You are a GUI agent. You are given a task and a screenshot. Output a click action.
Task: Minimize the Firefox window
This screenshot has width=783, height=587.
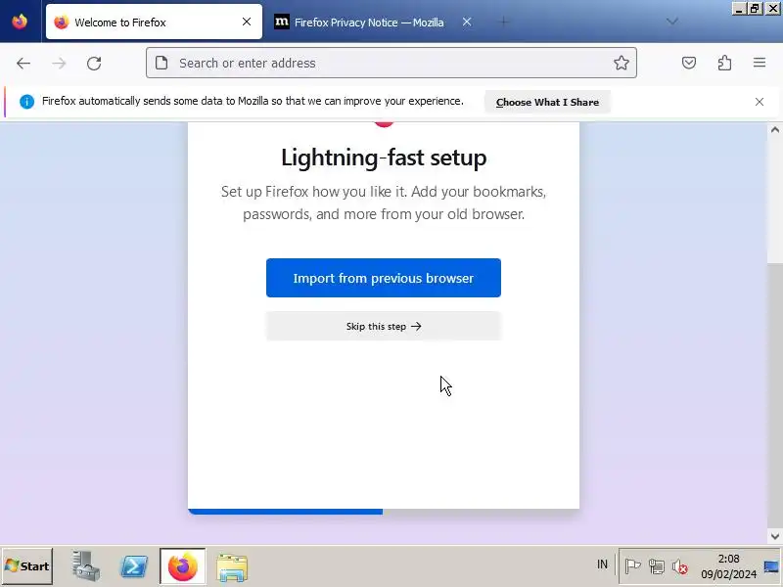739,9
